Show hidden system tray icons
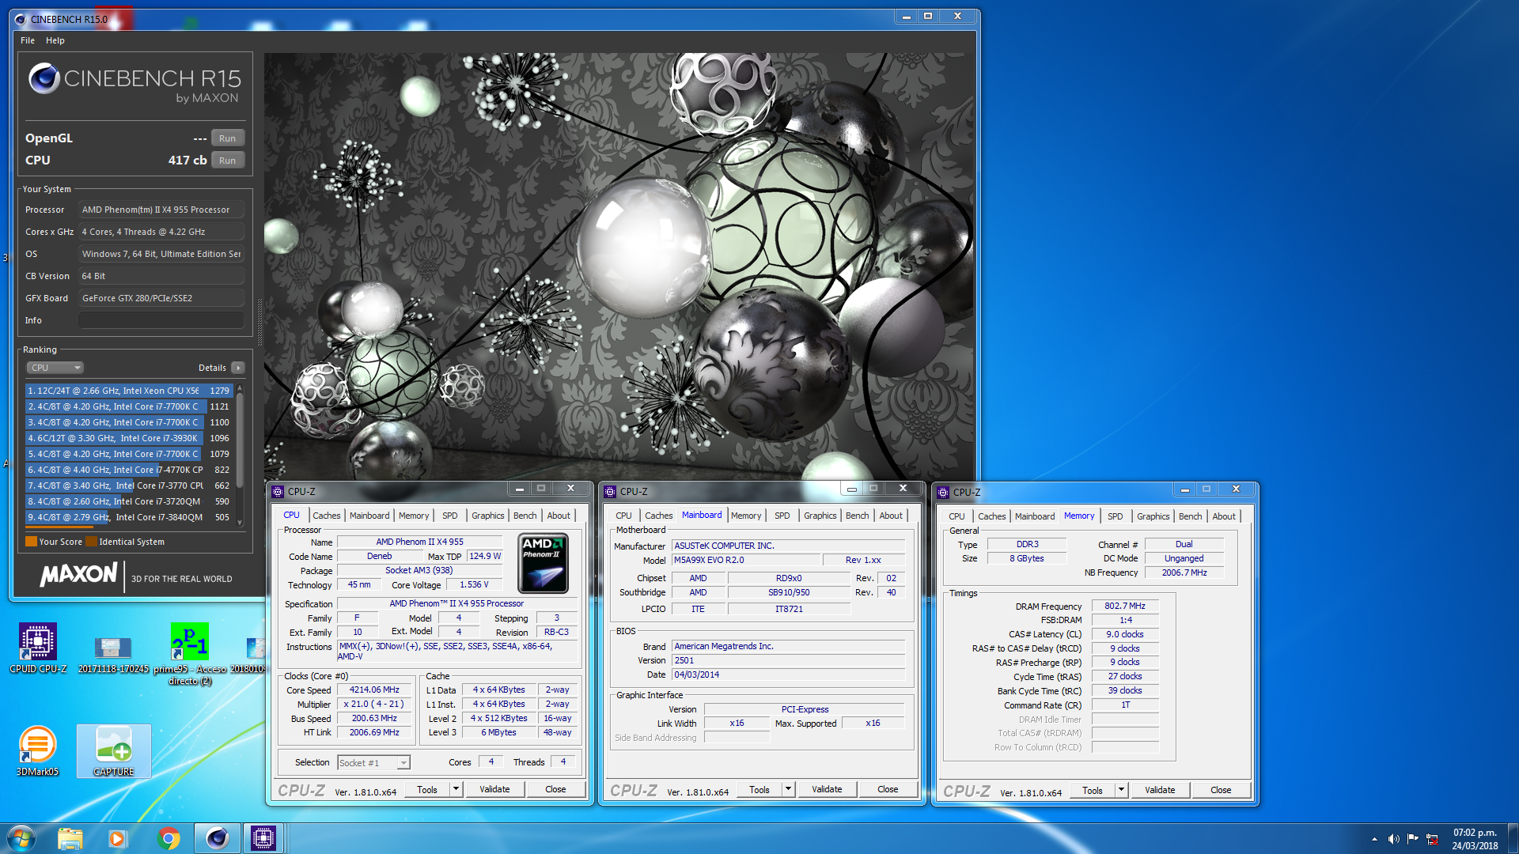Screen dimensions: 1519x854 pyautogui.click(x=1374, y=839)
